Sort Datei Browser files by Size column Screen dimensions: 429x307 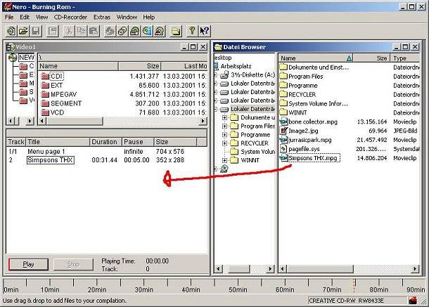tap(371, 58)
